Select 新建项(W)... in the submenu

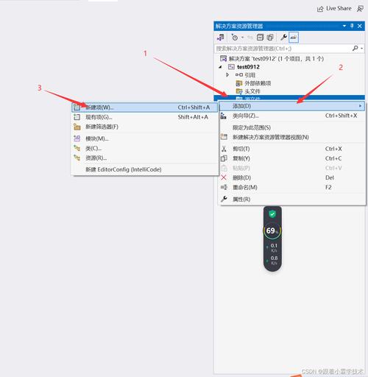coord(144,108)
